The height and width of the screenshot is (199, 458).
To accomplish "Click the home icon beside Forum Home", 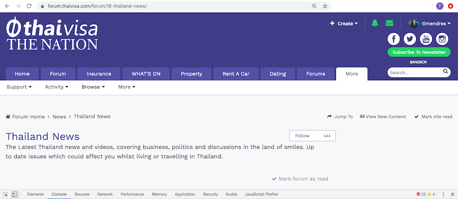I will coord(8,116).
